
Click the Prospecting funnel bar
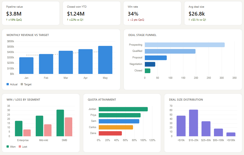[x=185, y=45]
